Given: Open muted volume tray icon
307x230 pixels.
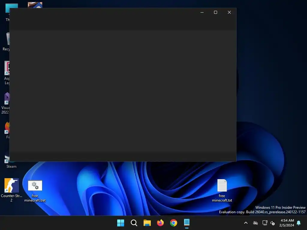Looking at the screenshot, I should click(x=273, y=223).
